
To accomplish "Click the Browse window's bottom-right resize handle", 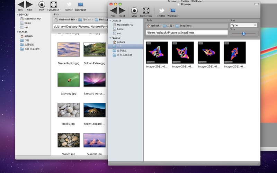I will pos(258,164).
